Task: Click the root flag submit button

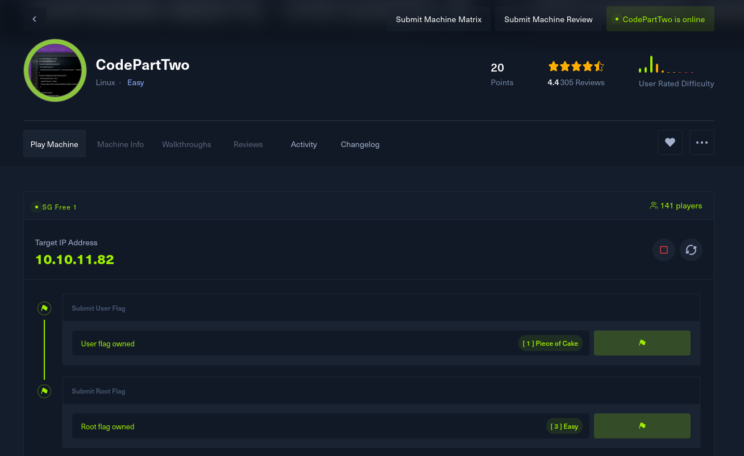Action: 642,426
